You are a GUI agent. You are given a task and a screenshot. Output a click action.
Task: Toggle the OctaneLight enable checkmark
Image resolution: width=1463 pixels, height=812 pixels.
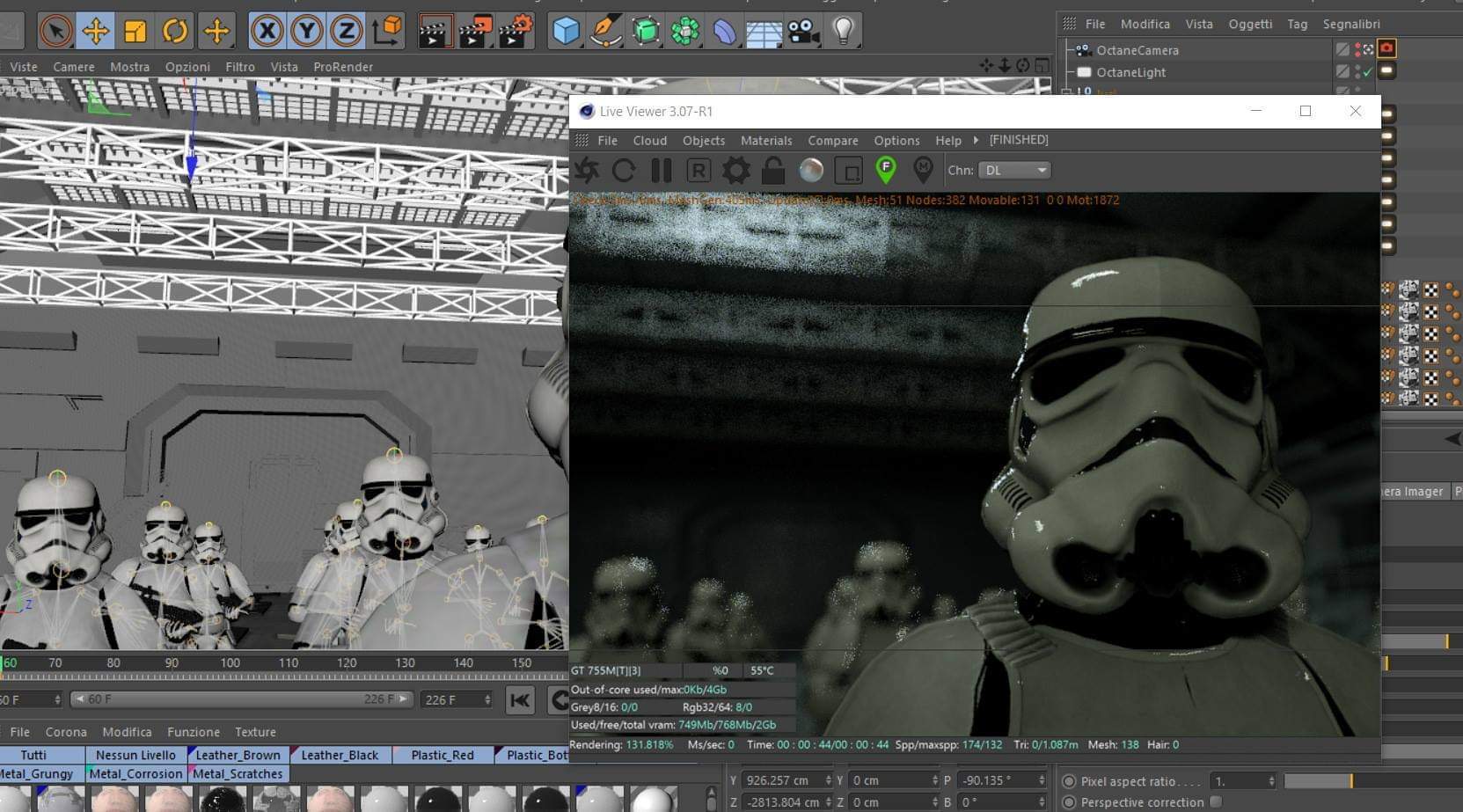pos(1368,72)
